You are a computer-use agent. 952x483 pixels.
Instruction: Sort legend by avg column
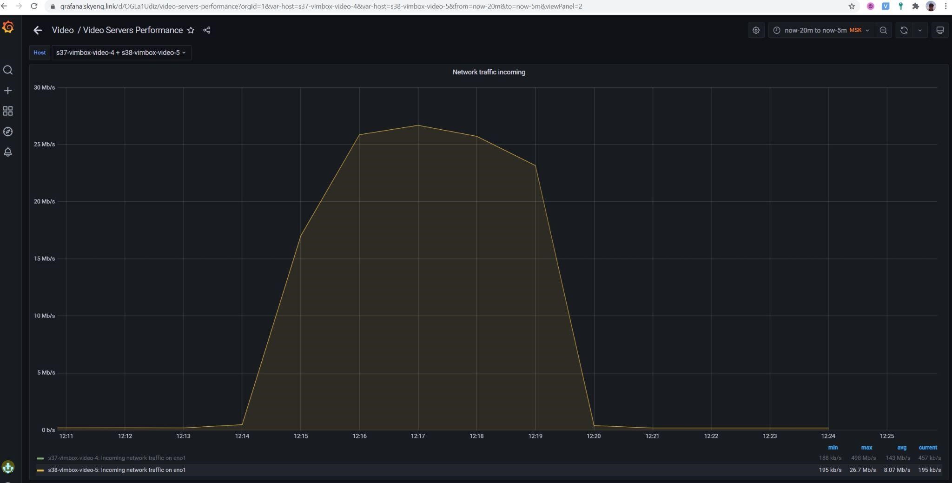coord(902,448)
